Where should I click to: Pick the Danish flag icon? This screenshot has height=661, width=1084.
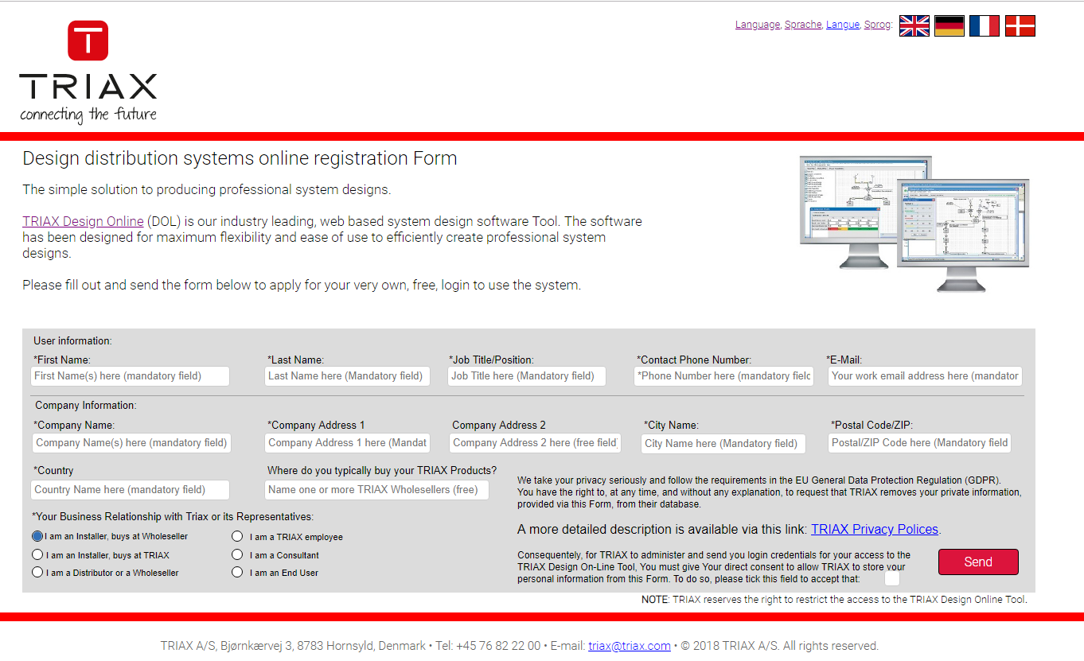coord(1020,26)
